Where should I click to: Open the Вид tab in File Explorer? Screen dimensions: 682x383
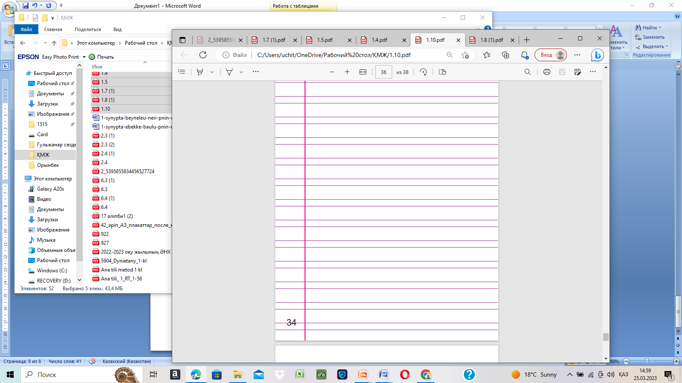point(117,29)
